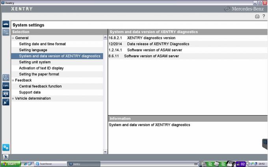
Task: Click the printer icon
Action: 257,17
